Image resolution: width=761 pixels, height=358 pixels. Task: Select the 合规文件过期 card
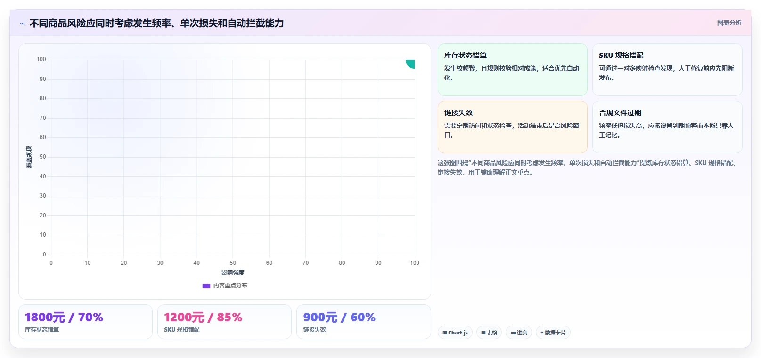[x=667, y=127]
